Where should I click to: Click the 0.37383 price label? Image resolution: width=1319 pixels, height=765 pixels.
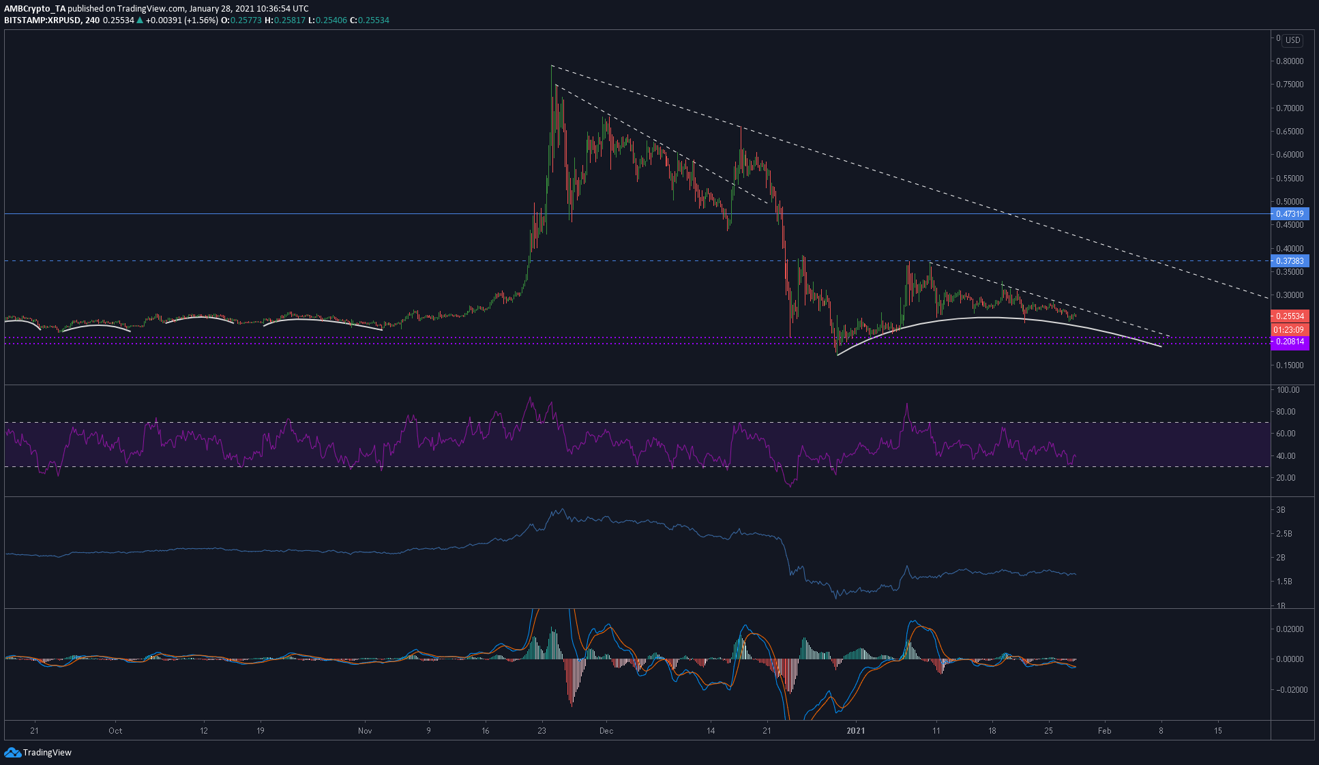(1290, 261)
